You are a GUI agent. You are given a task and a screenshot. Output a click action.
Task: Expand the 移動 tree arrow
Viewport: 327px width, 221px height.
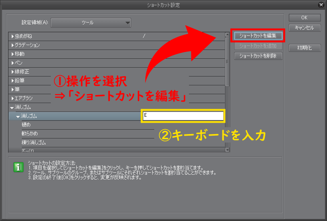pos(13,54)
